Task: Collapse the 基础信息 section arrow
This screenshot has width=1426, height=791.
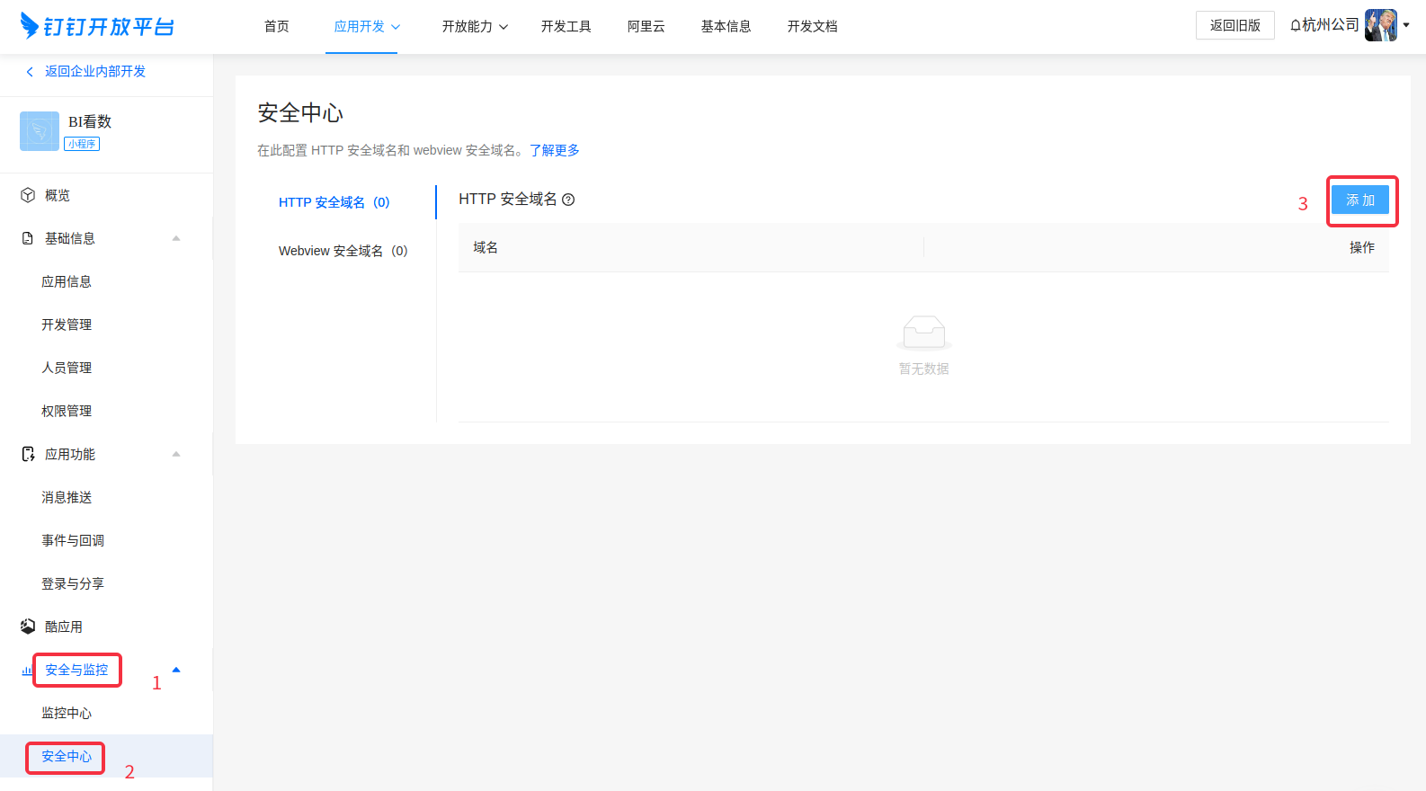Action: coord(176,238)
